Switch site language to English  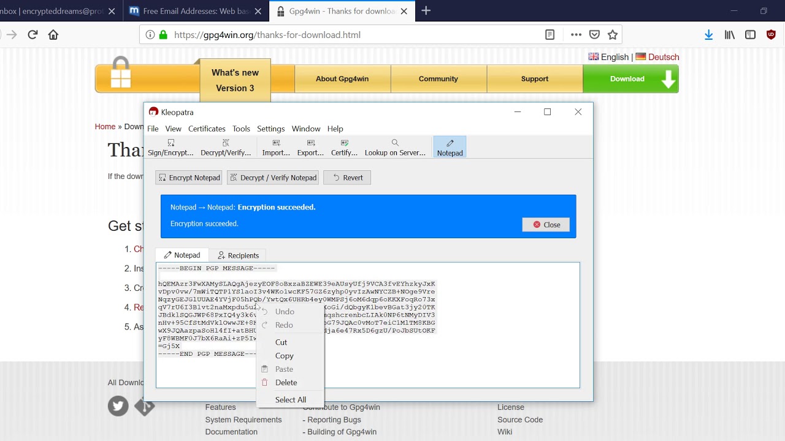pos(608,57)
